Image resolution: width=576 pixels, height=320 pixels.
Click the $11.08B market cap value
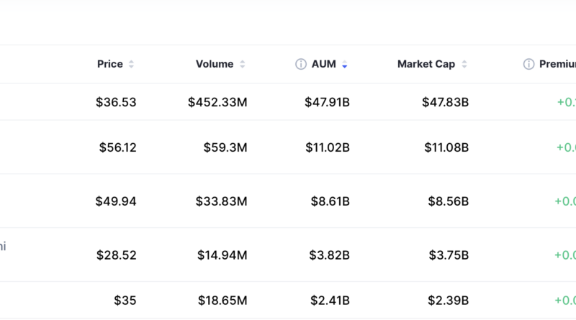[x=446, y=147]
